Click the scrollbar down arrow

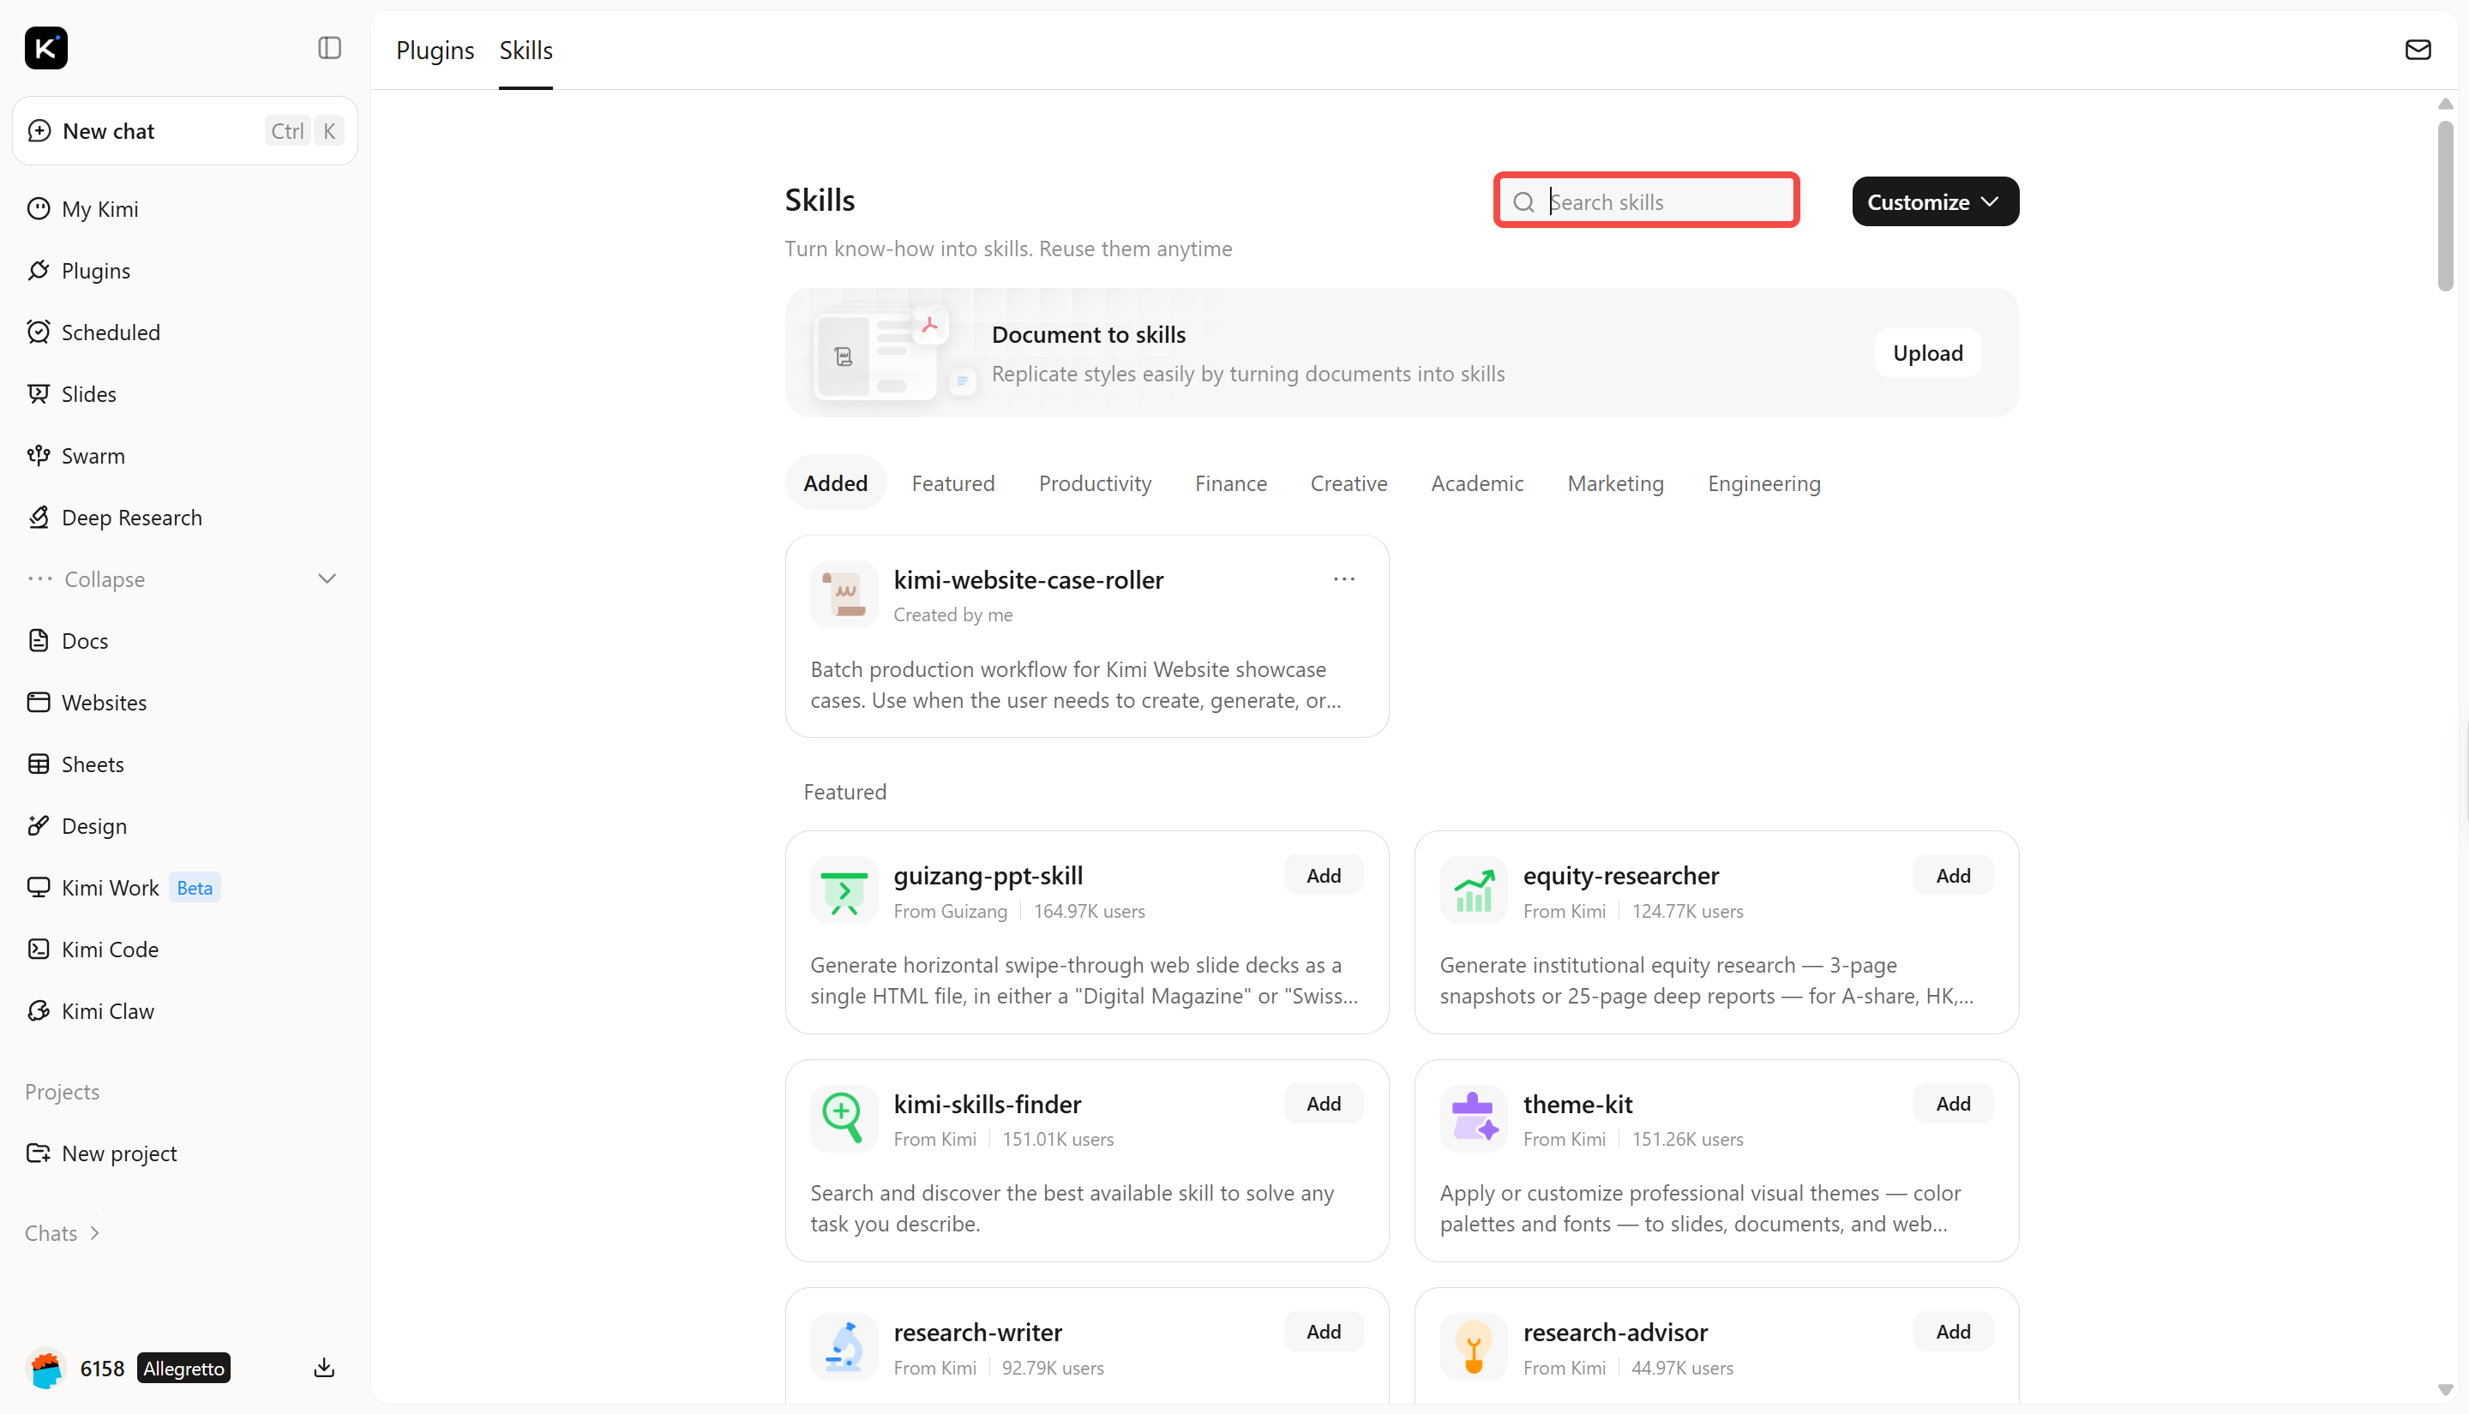2445,1390
